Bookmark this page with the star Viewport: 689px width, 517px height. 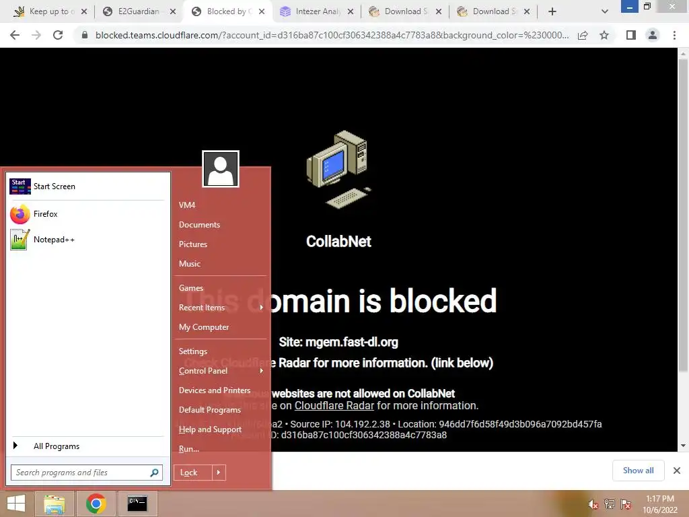604,35
